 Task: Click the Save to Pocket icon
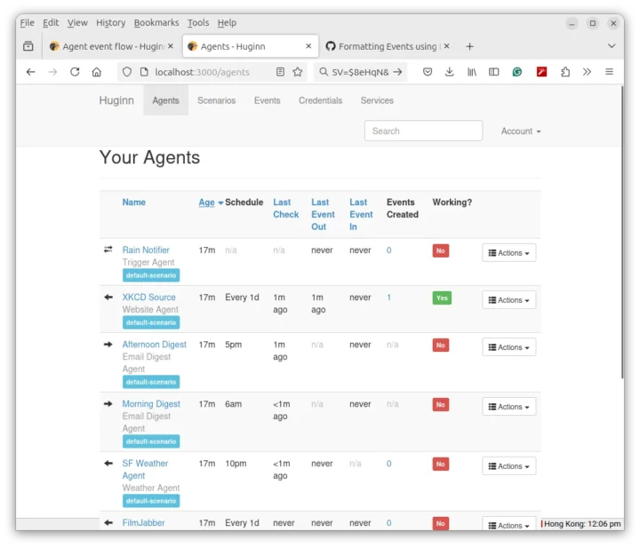428,72
